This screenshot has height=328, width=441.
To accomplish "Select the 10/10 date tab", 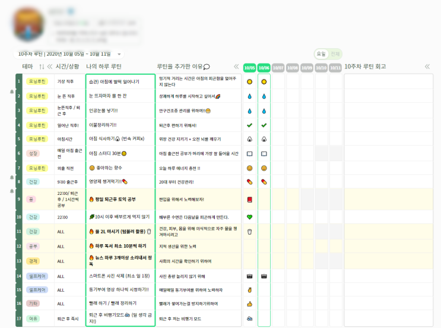I will (x=321, y=68).
